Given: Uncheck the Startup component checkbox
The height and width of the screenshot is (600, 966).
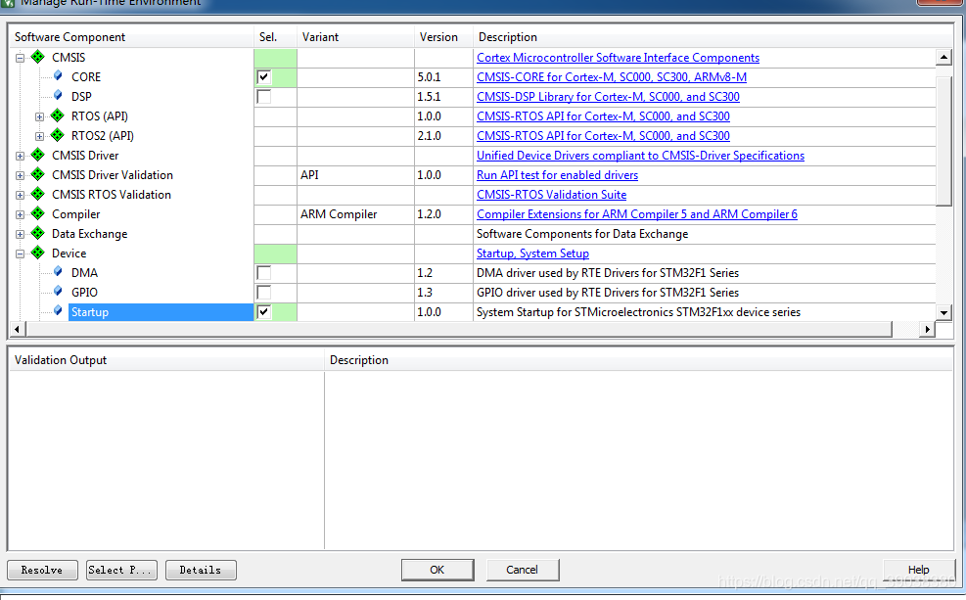Looking at the screenshot, I should (x=263, y=311).
